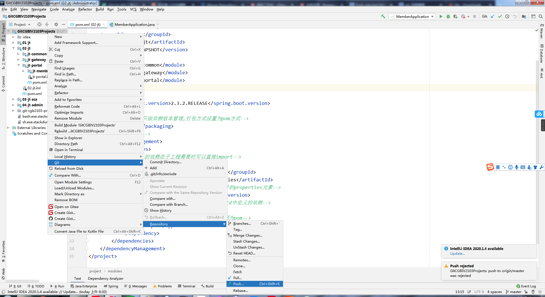545x297 pixels.
Task: Click the line separator LF in the status bar
Action: click(469, 292)
